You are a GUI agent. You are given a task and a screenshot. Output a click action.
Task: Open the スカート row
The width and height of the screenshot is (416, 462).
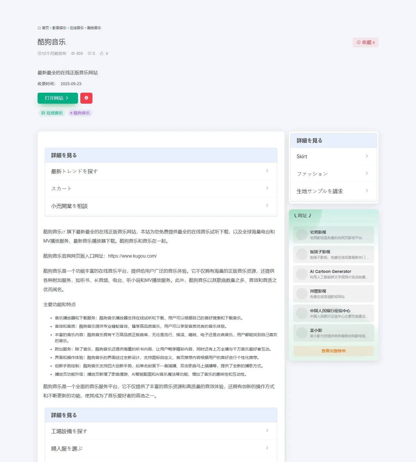[x=161, y=189]
